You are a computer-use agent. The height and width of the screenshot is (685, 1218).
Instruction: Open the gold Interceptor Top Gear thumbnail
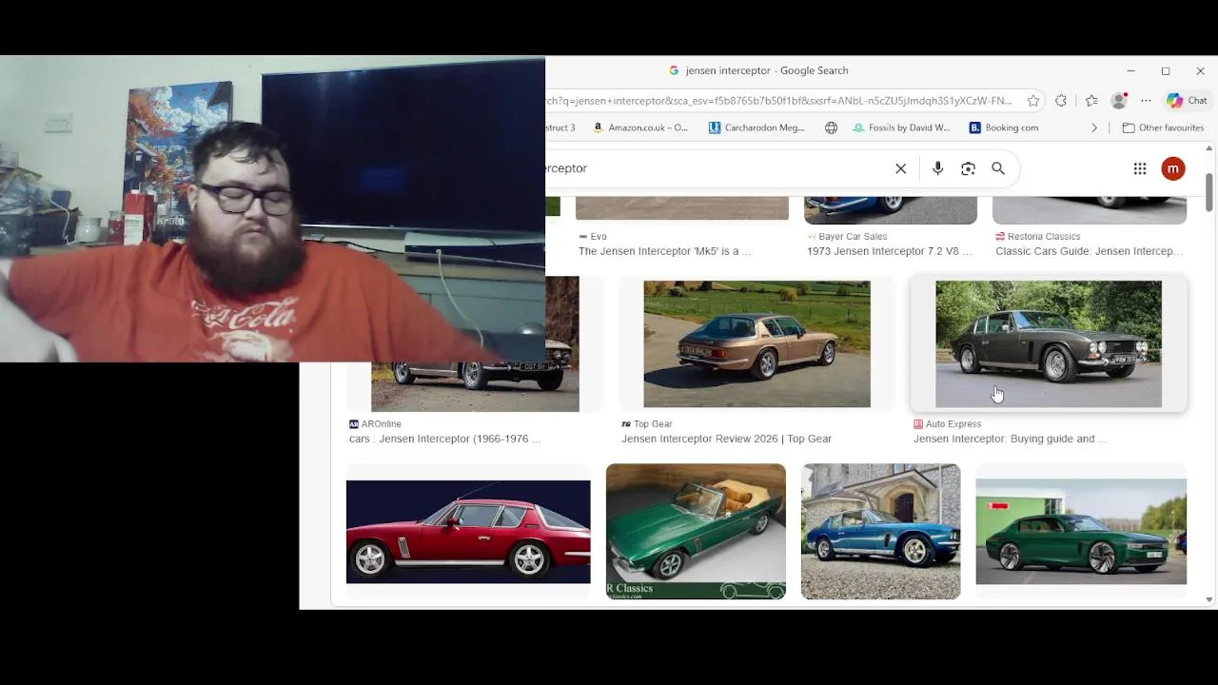coord(756,344)
